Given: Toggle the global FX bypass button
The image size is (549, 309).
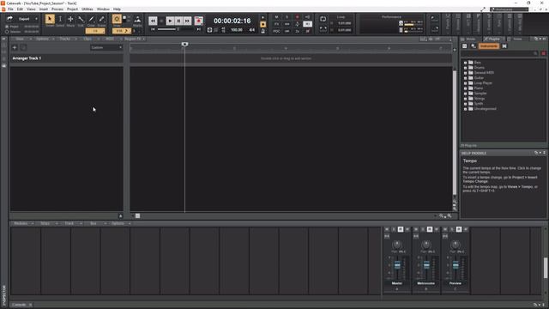Looking at the screenshot, I should [x=276, y=24].
